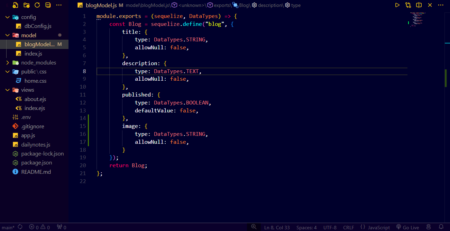
Task: Open home.css file
Action: (34, 81)
